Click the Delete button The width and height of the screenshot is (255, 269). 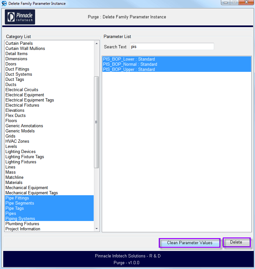[236, 242]
